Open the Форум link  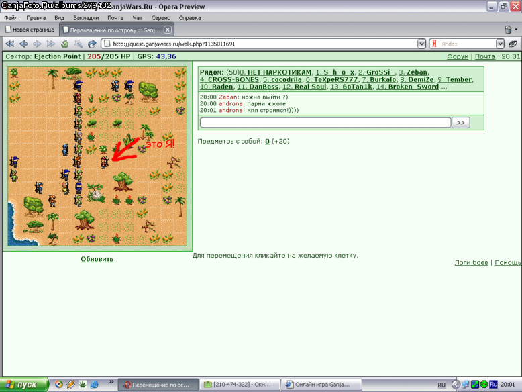[458, 56]
